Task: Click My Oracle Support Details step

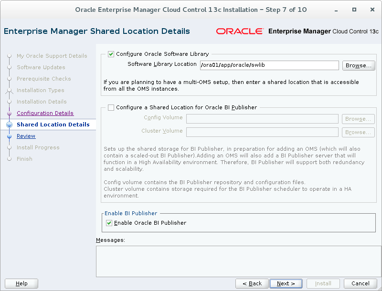Action: click(x=52, y=56)
